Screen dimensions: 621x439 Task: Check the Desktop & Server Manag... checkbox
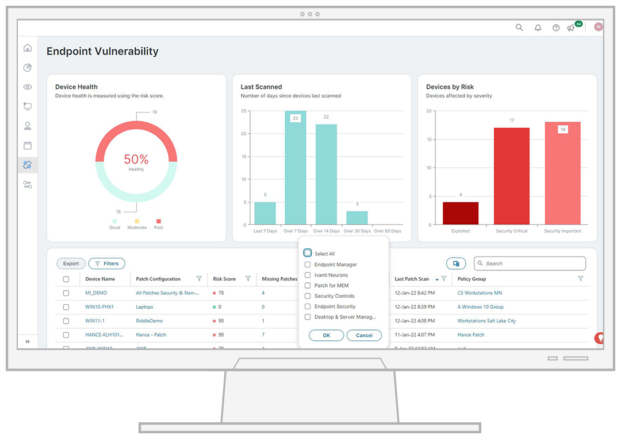point(307,317)
